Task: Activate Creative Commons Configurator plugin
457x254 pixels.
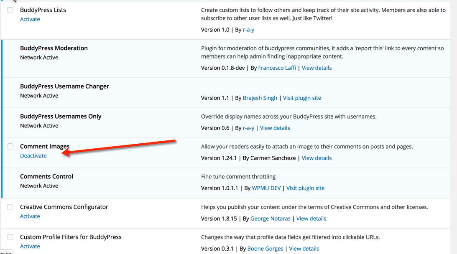Action: [x=30, y=216]
